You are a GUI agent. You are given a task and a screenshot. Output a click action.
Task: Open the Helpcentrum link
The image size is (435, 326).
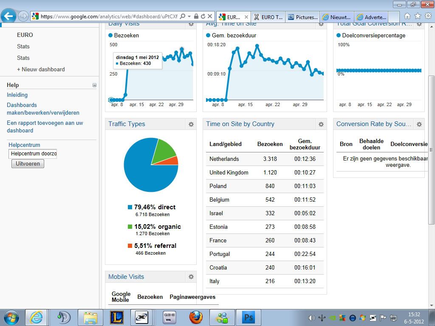24,145
